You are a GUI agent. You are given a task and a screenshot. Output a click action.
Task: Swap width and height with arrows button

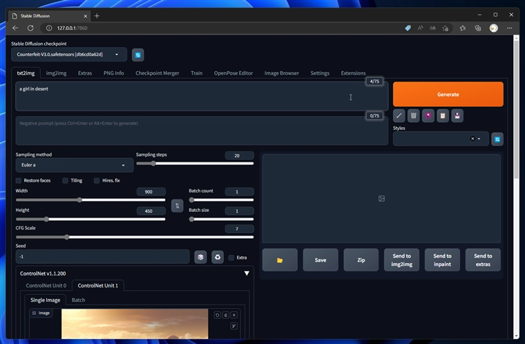[x=177, y=205]
